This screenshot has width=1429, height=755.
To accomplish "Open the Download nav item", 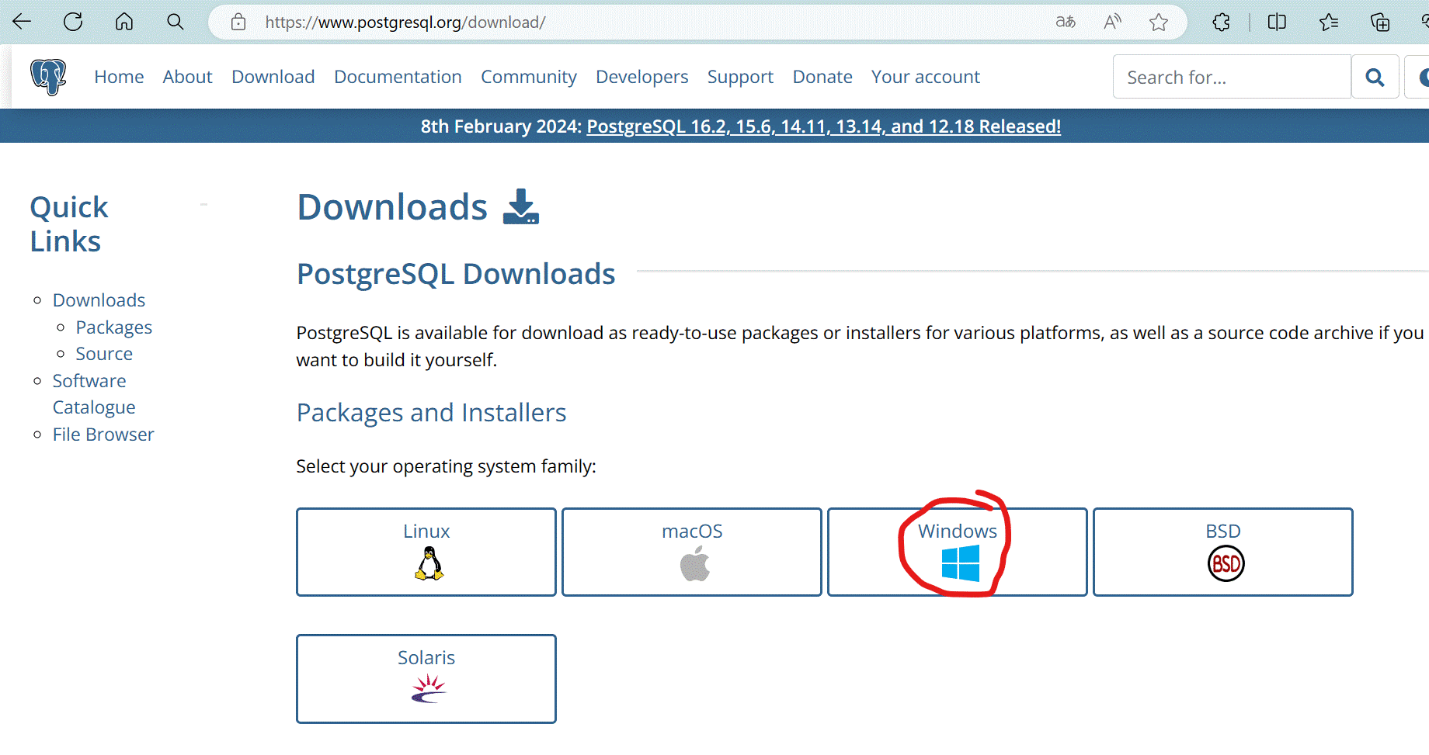I will 273,77.
